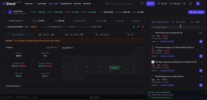
Task: Edit Swisstony Football strategy pencil icon
Action: coord(138,27)
